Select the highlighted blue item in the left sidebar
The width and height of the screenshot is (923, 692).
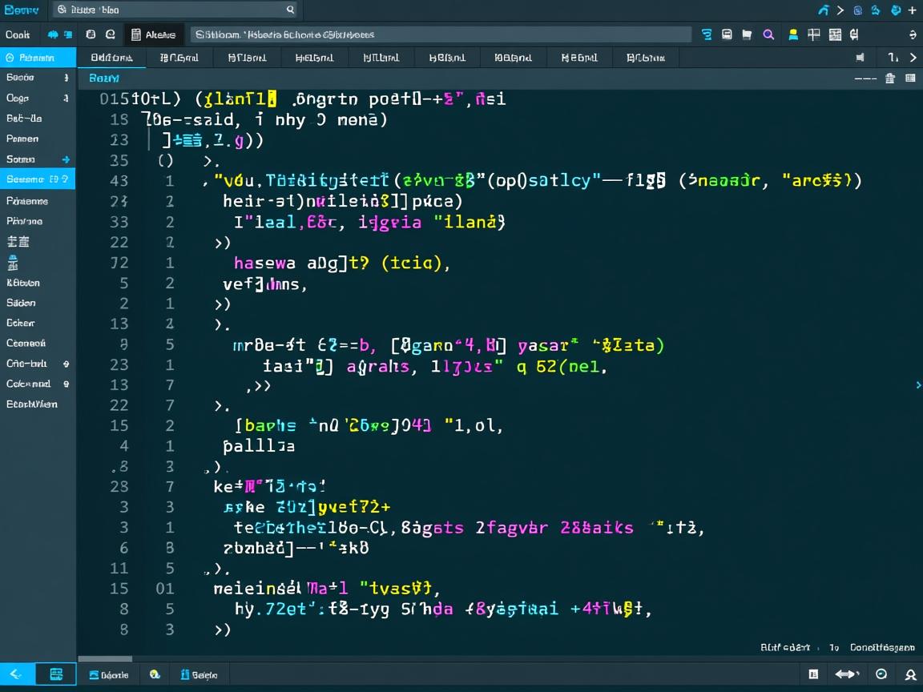[38, 179]
